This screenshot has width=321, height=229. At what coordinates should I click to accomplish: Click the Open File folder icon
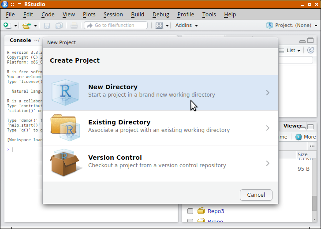[27, 26]
